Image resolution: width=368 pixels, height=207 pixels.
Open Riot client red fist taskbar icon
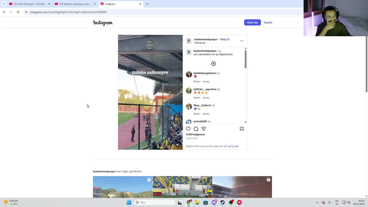[x=239, y=202]
